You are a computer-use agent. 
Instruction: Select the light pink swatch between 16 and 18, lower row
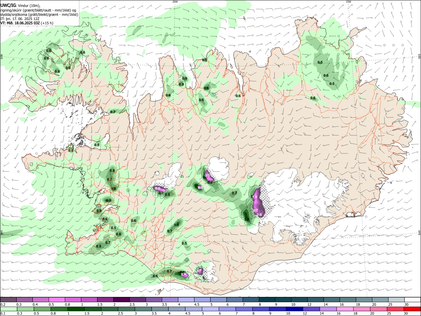click(x=345, y=309)
